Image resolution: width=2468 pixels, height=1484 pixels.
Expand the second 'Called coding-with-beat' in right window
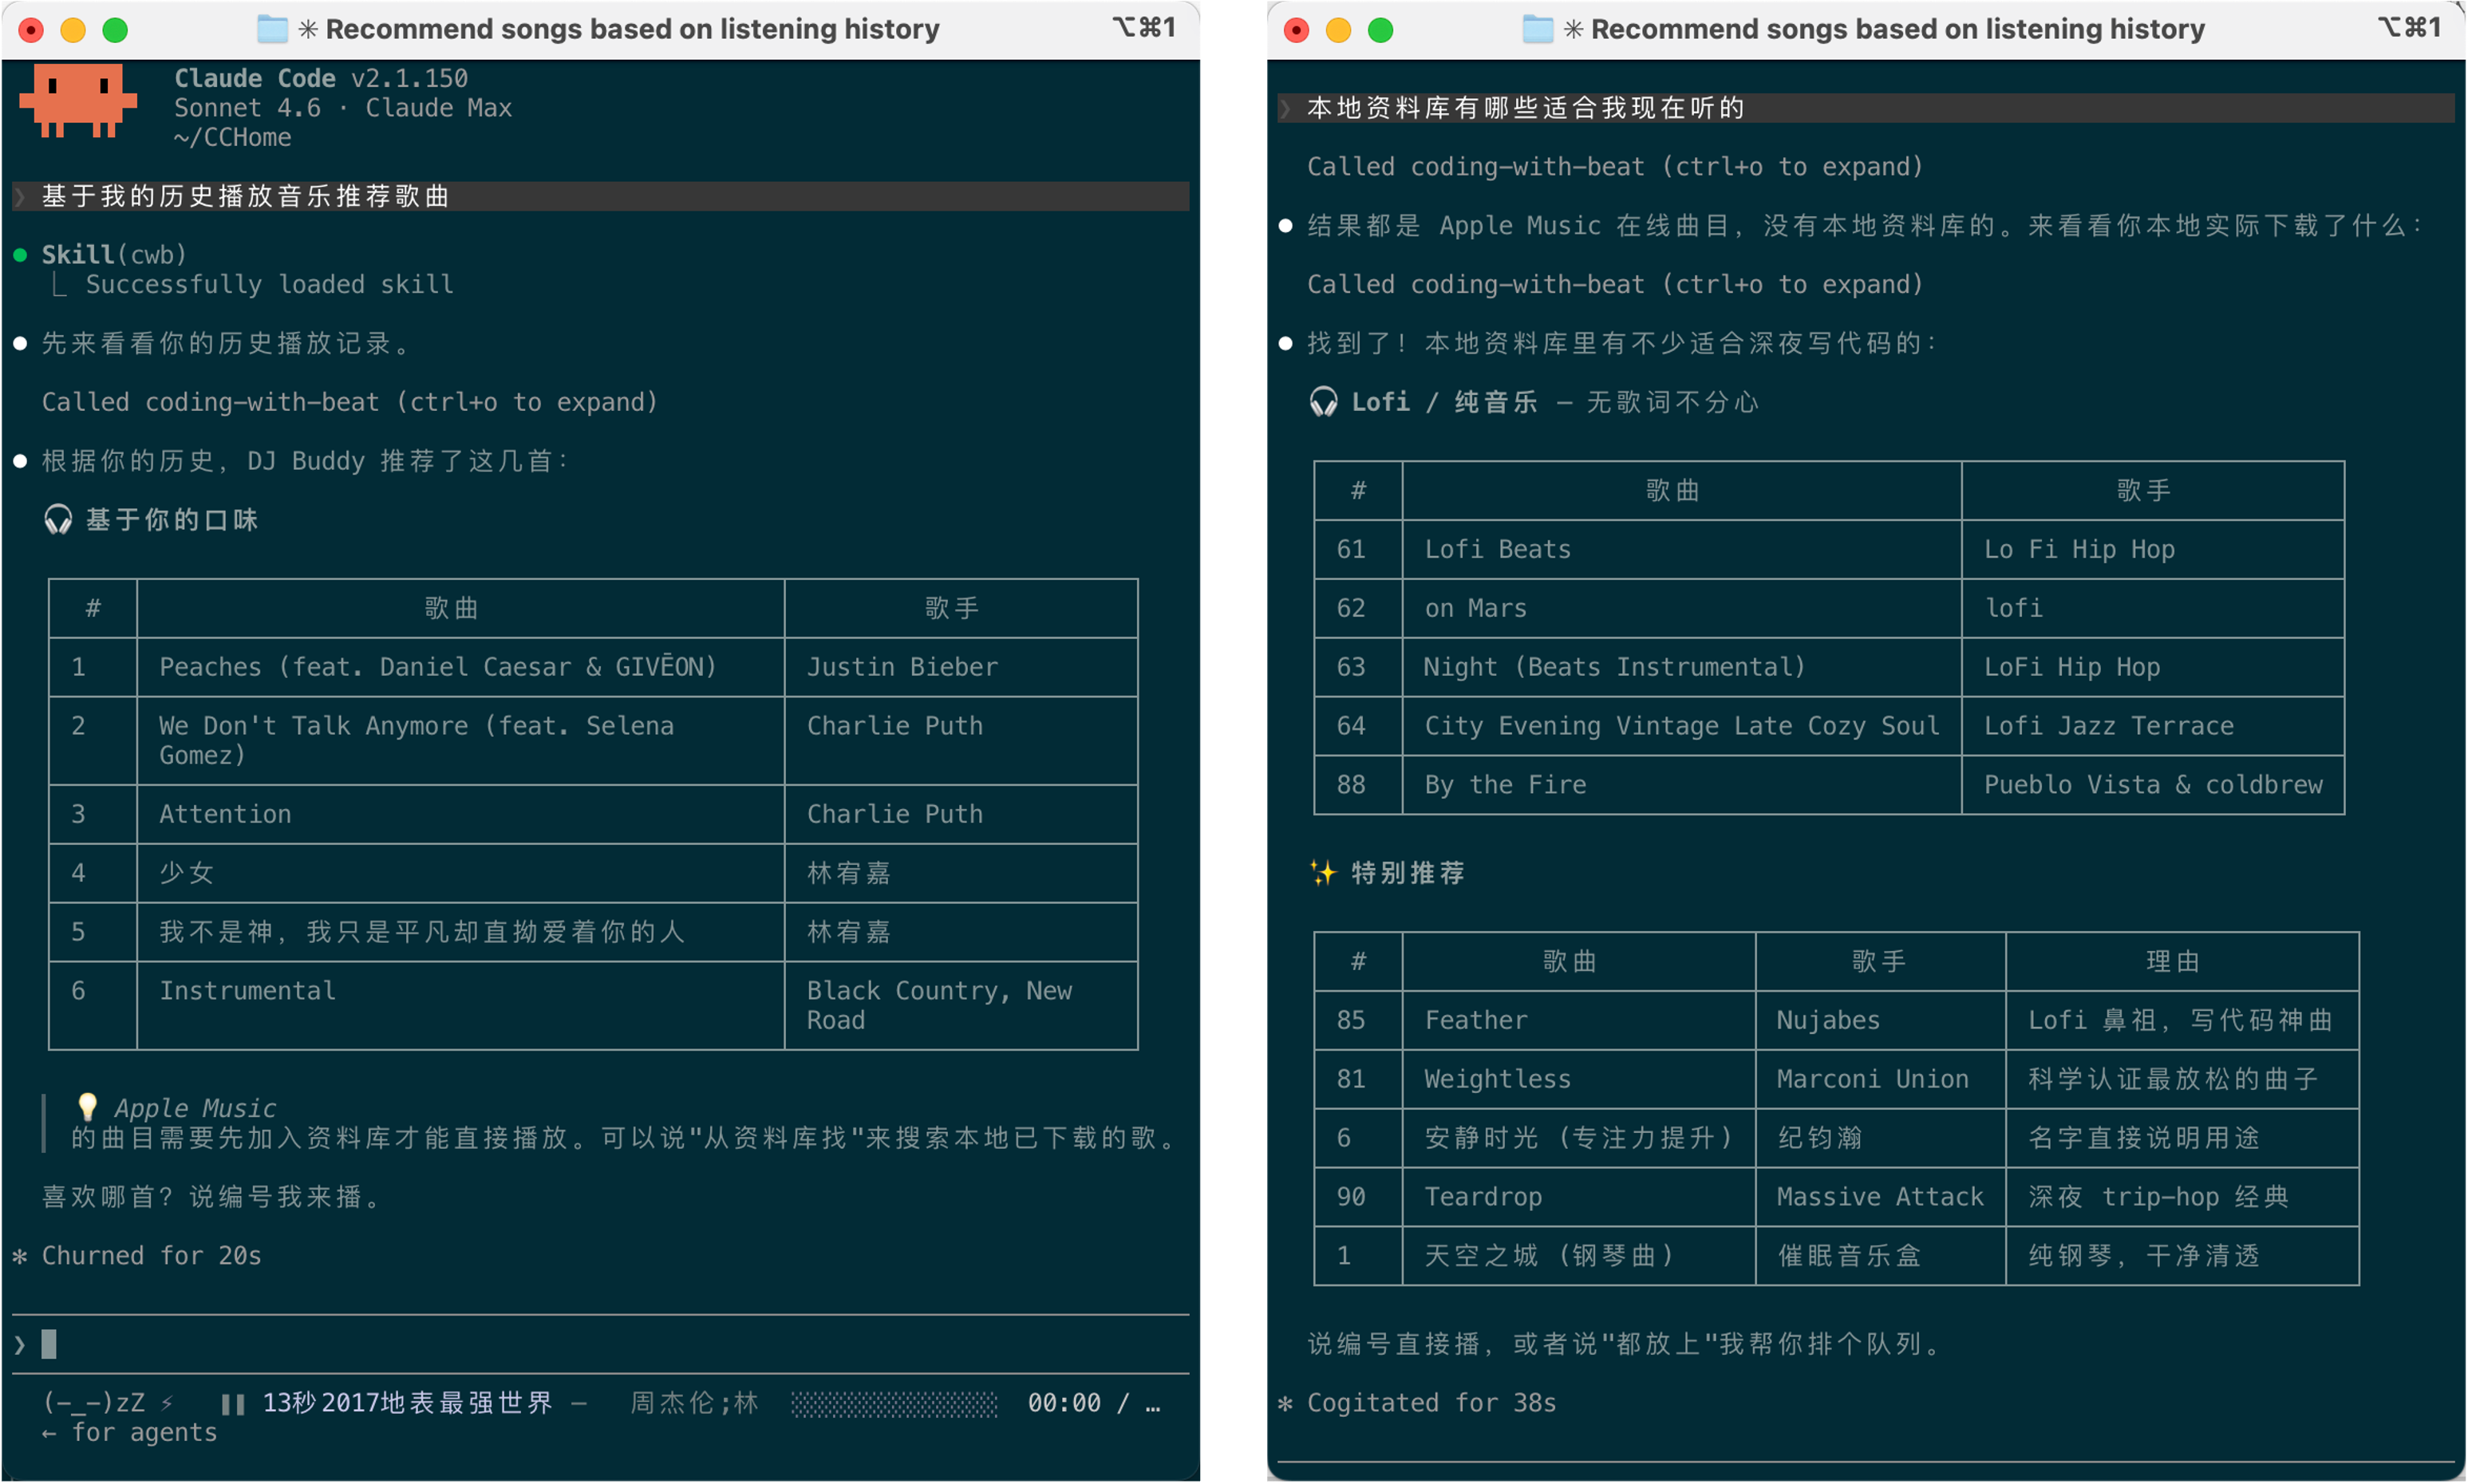(1615, 284)
